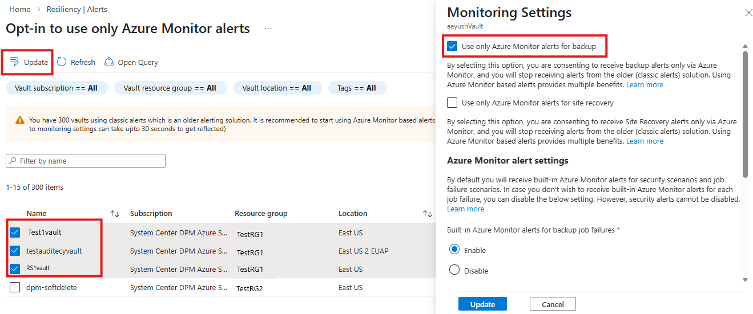Open the Vault resource group filter
Viewport: 753px width, 314px height.
[x=170, y=88]
